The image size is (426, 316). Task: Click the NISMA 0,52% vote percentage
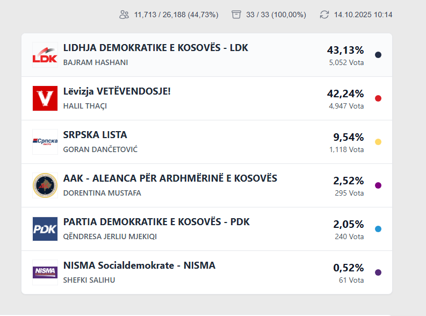point(348,268)
